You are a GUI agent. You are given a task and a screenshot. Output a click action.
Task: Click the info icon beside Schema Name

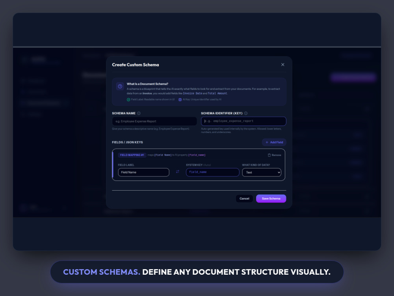(139, 113)
